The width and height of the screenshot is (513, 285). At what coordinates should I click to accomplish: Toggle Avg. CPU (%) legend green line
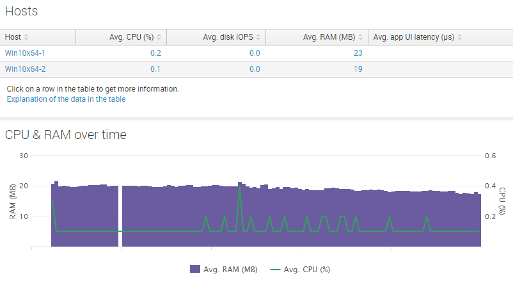point(275,270)
